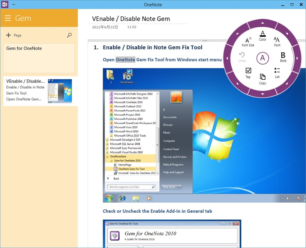Open search with the magnifier icon

pyautogui.click(x=69, y=35)
